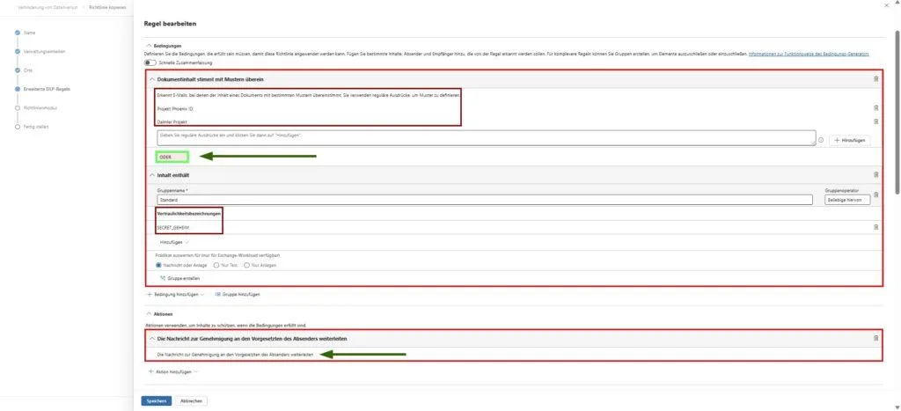Viewport: 901px width, 411px height.
Task: Delete the 'Inhalt enthält' condition
Action: point(875,175)
